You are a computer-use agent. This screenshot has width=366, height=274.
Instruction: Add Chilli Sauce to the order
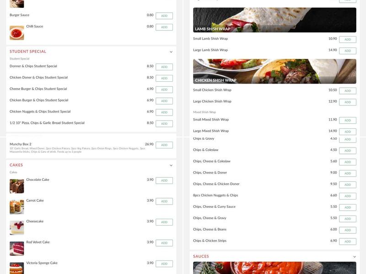click(x=164, y=27)
